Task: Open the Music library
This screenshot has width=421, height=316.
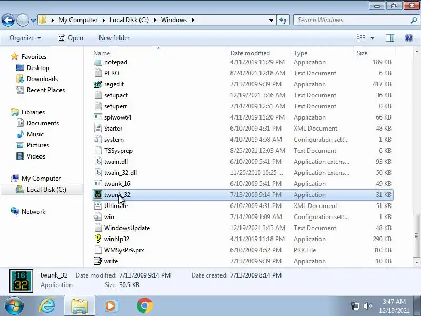Action: tap(35, 134)
